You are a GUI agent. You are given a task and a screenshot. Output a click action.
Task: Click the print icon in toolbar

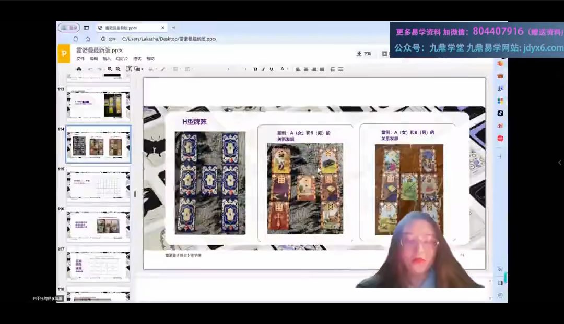click(x=79, y=69)
